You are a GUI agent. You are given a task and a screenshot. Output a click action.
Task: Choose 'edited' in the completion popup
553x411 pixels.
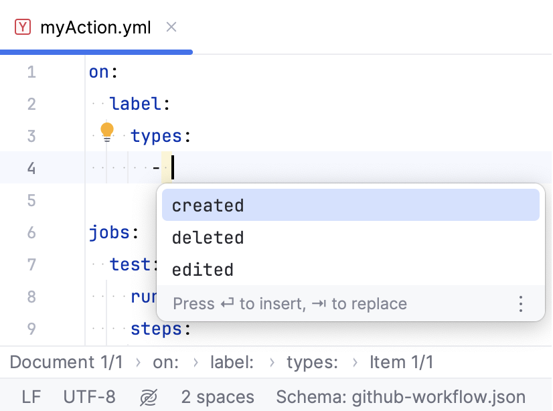[x=202, y=269]
